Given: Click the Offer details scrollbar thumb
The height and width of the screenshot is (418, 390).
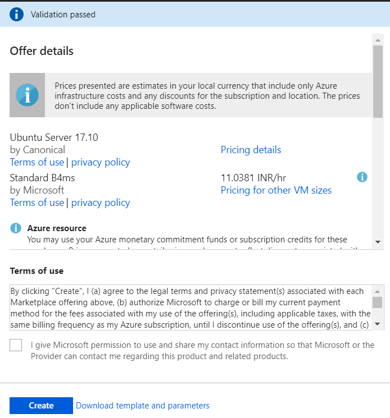Looking at the screenshot, I should click(378, 81).
